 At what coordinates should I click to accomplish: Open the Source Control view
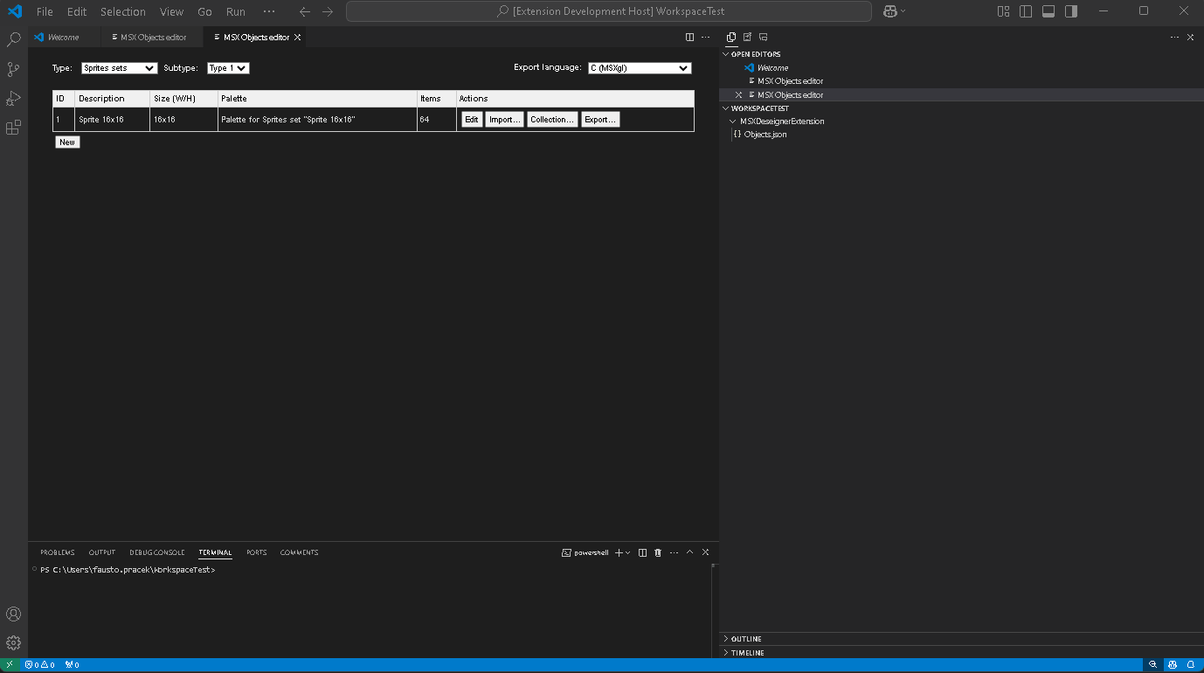pyautogui.click(x=14, y=70)
